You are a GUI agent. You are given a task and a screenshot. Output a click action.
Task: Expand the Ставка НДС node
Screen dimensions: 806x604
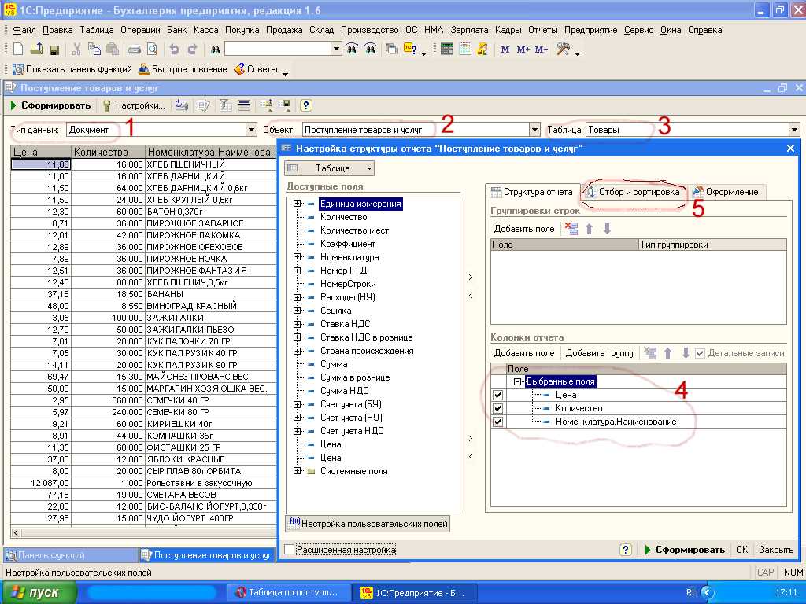[297, 324]
